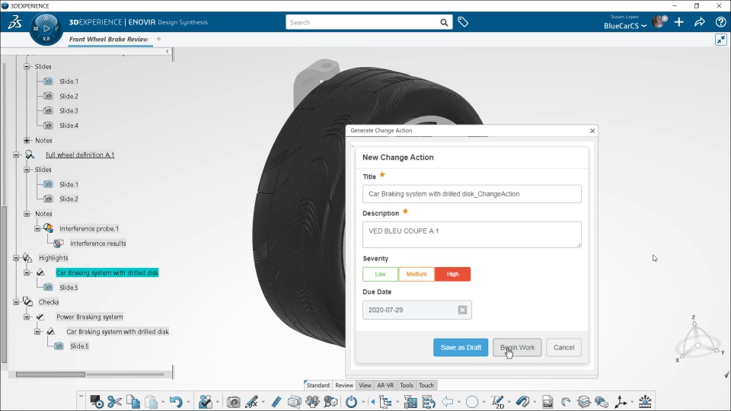This screenshot has height=411, width=731.
Task: Collapse the Power Breaking system node
Action: click(x=27, y=317)
